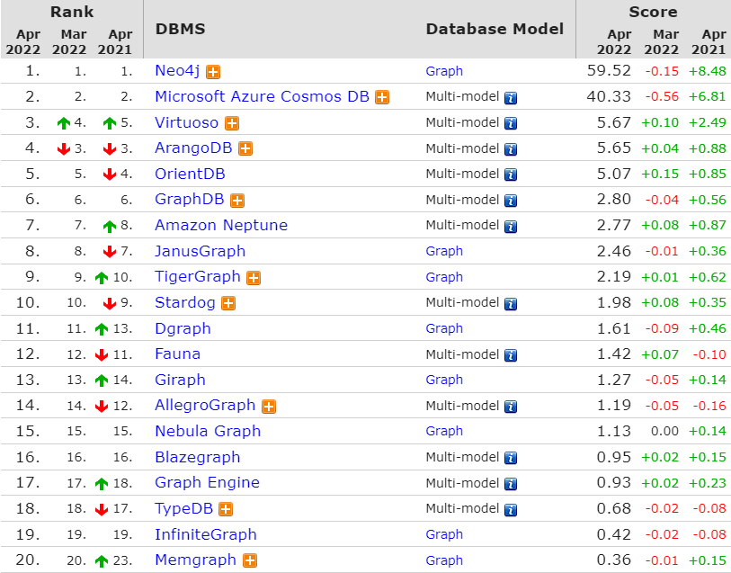Viewport: 731px width, 573px height.
Task: Click the 0.00 monthly change for Nebula Graph
Action: click(x=664, y=431)
